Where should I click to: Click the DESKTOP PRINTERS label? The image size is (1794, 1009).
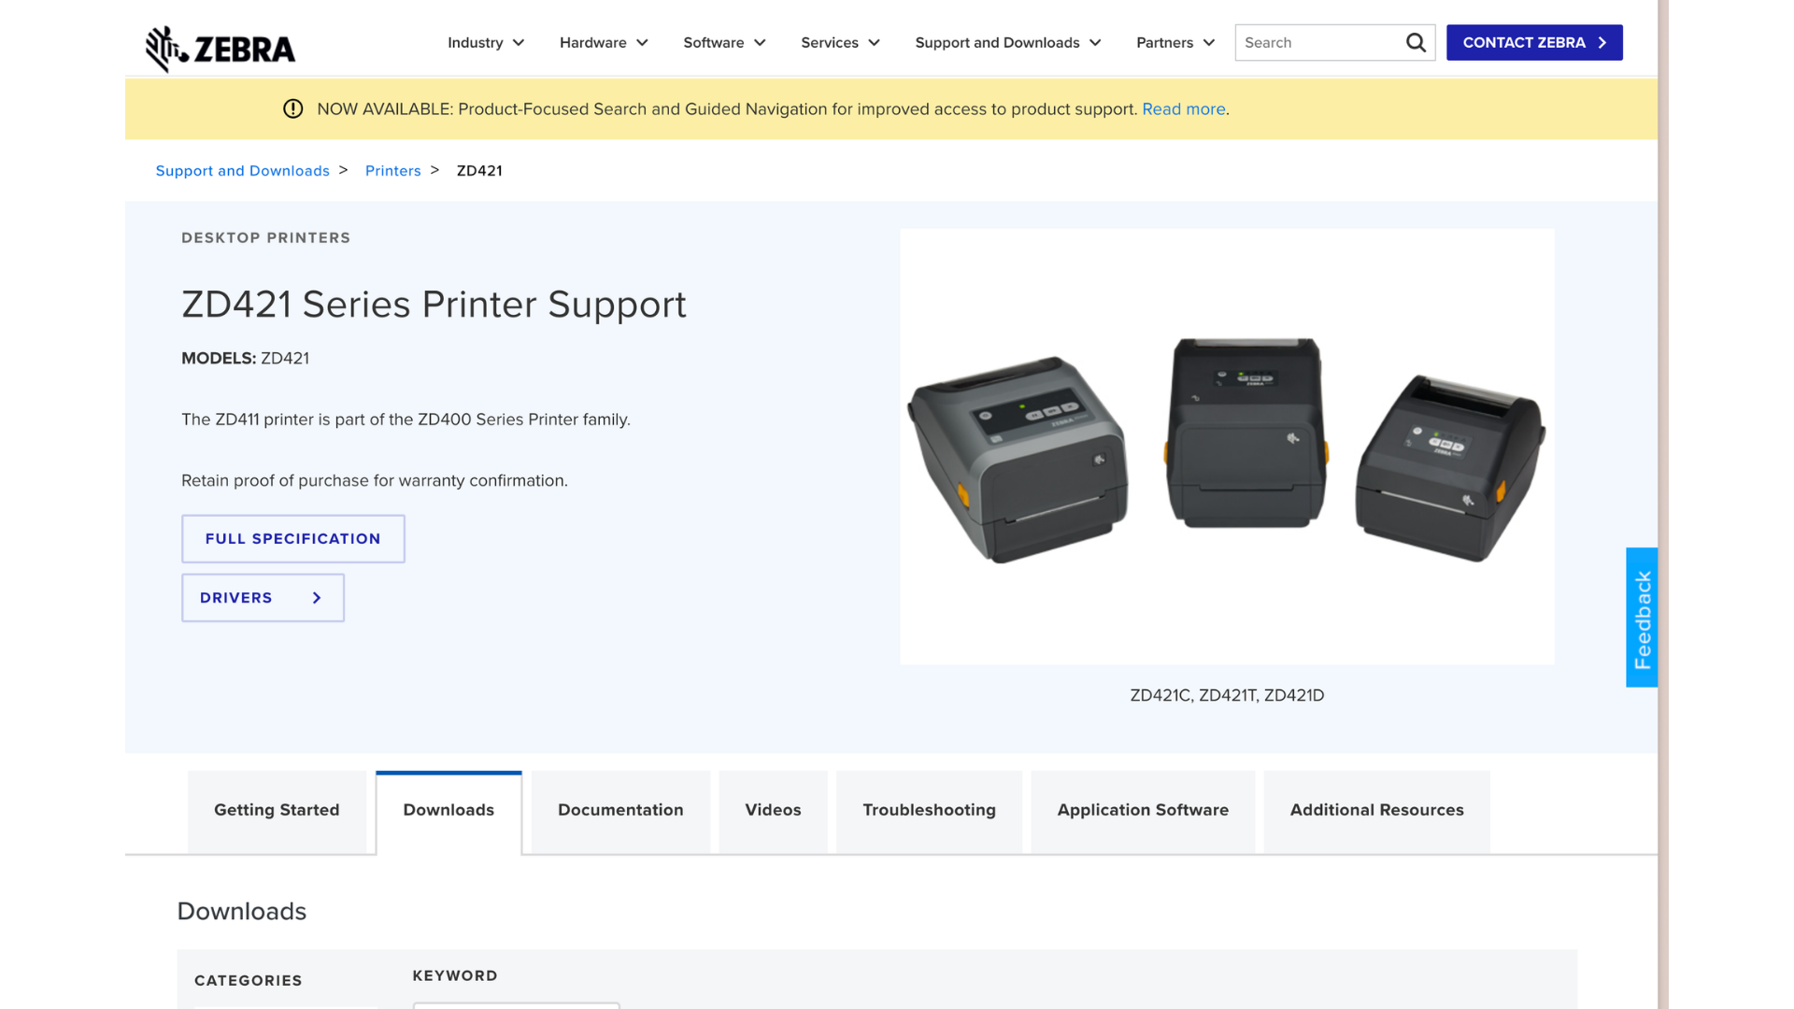(x=265, y=238)
